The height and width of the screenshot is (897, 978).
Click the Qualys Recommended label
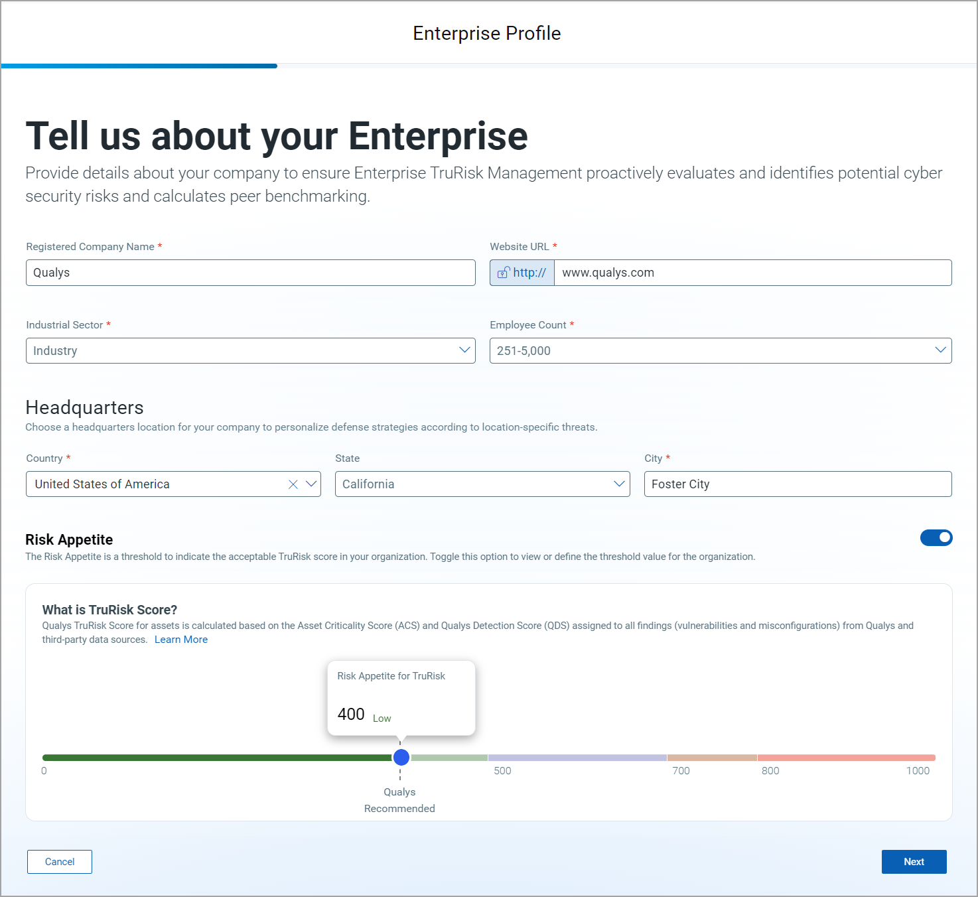(399, 800)
